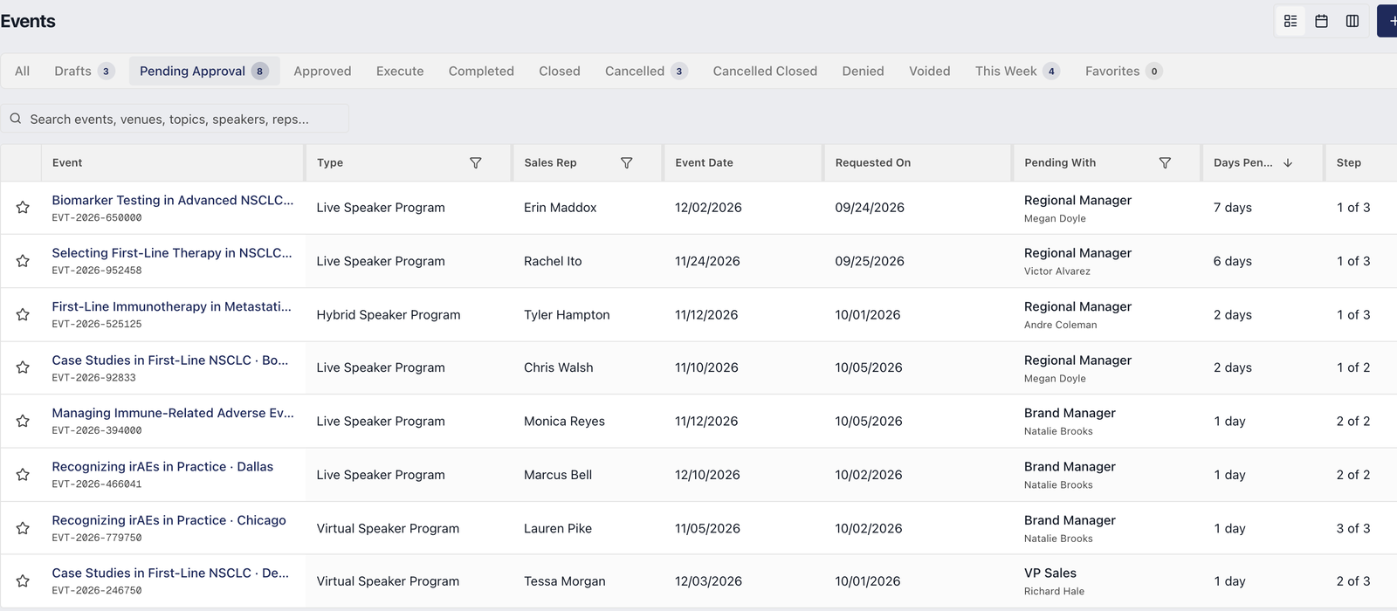Switch to calendar view icon
This screenshot has width=1397, height=611.
[1321, 21]
